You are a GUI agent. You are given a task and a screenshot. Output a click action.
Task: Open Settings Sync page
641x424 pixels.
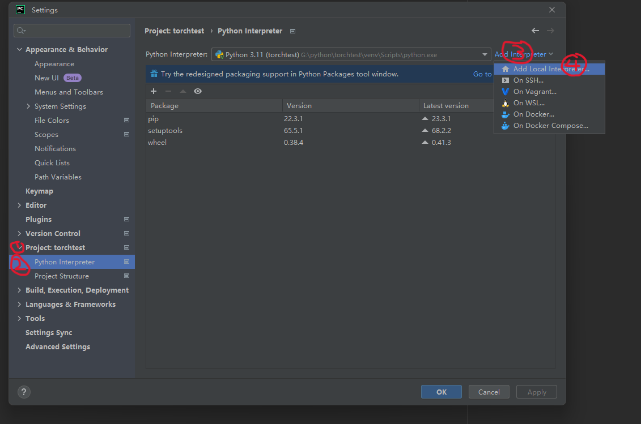(x=49, y=332)
